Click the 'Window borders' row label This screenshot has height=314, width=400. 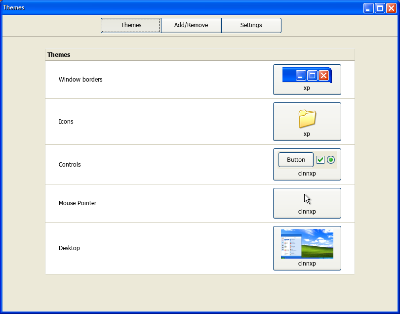[80, 80]
